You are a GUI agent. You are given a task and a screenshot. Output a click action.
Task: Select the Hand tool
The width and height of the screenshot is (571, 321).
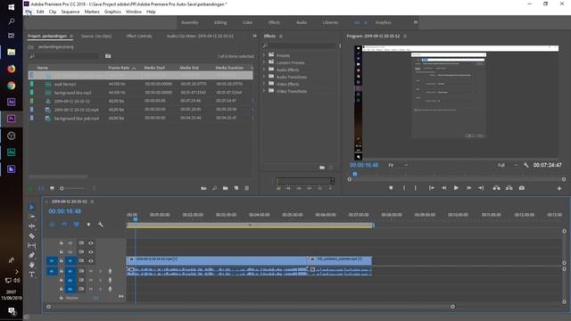coord(32,265)
